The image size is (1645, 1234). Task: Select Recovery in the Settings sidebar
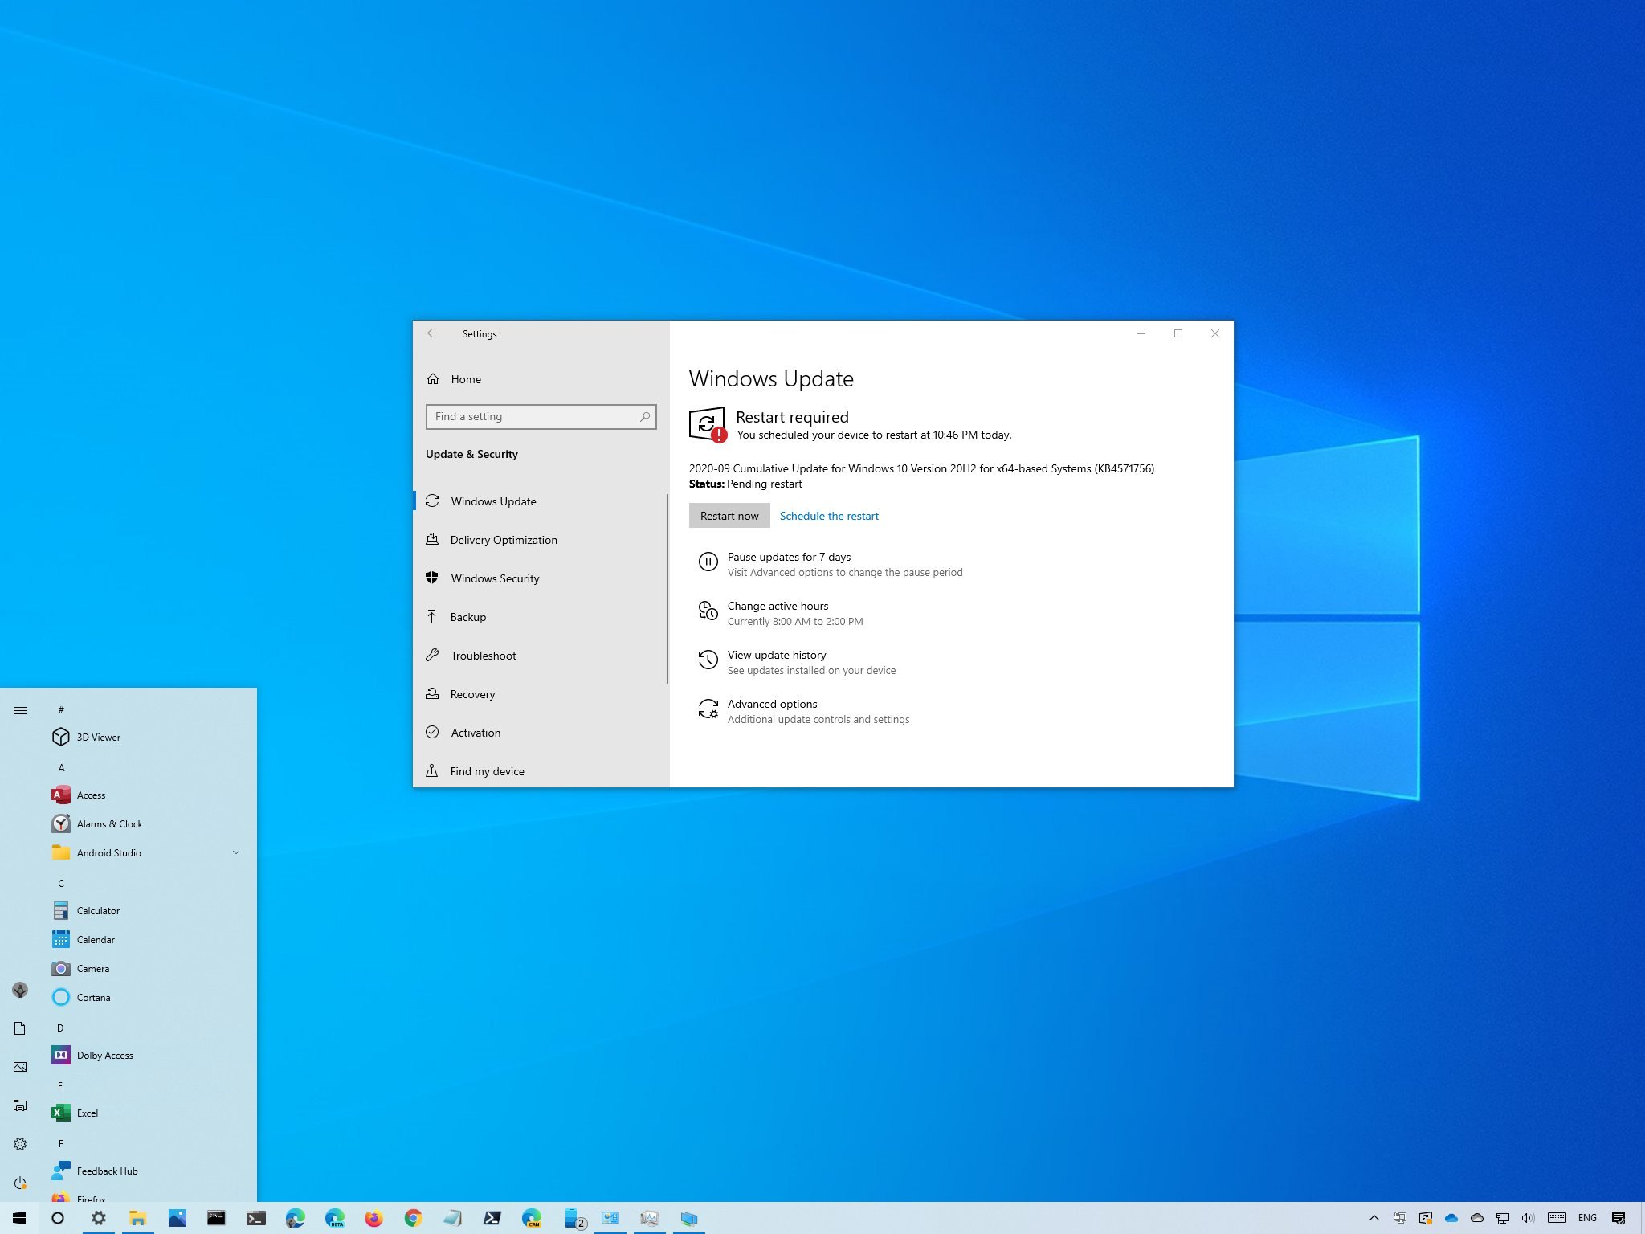540,693
